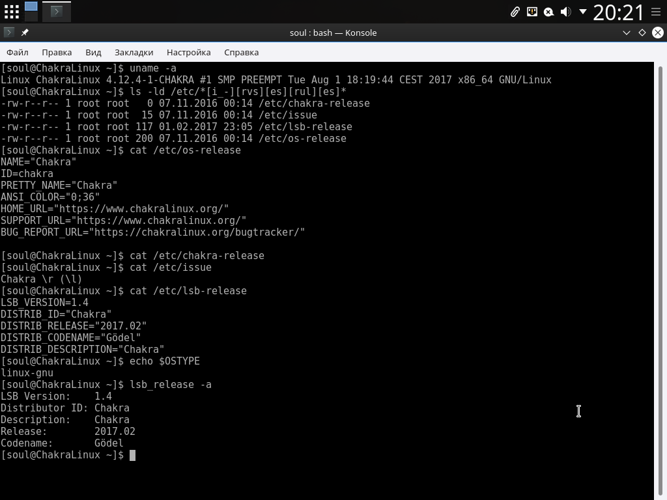Click the 'ID=chakra' line
The height and width of the screenshot is (500, 667).
(27, 173)
